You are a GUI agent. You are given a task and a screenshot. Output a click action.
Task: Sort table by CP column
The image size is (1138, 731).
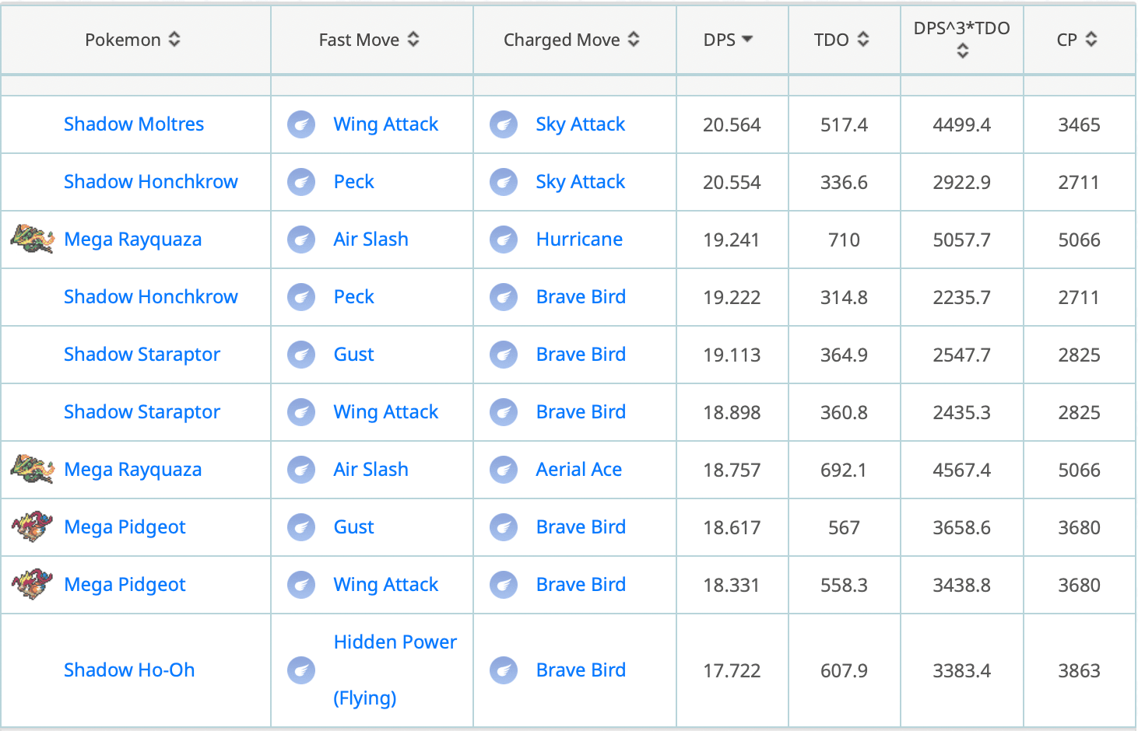click(1077, 40)
